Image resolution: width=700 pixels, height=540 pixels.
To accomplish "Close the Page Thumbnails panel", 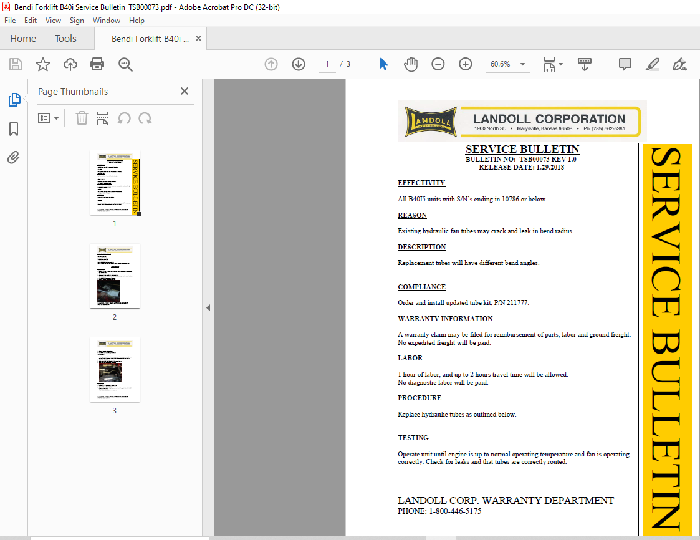I will point(185,91).
